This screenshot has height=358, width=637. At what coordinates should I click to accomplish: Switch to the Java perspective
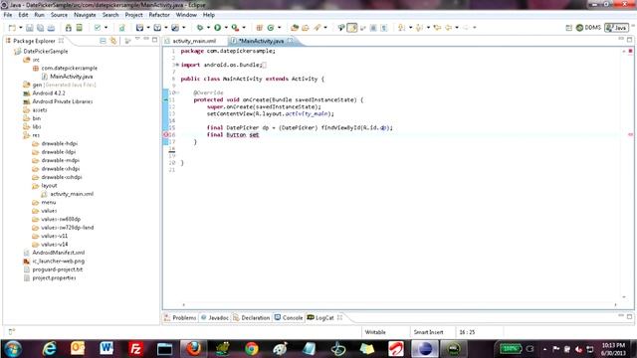(x=616, y=28)
